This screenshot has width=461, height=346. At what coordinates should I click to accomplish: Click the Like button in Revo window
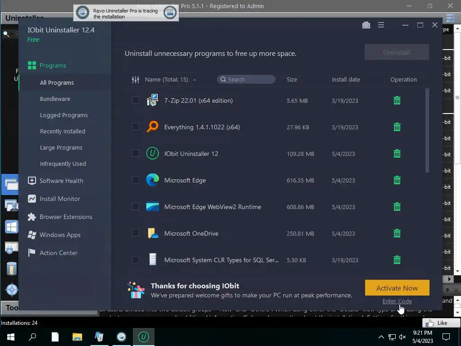[441, 323]
